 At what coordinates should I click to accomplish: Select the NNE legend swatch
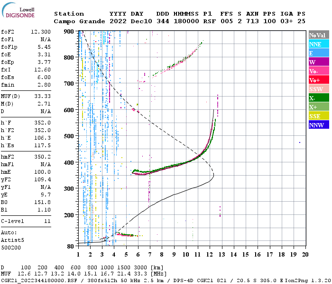319,44
